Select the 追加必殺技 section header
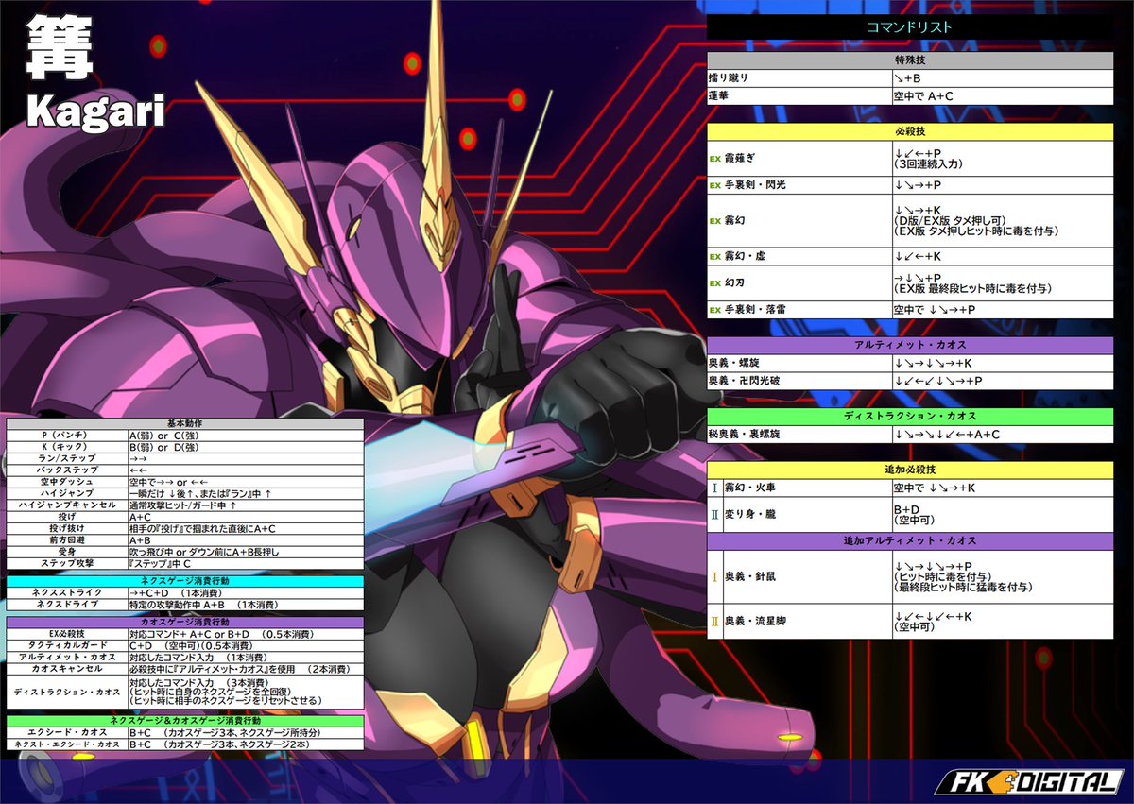The height and width of the screenshot is (804, 1134). point(909,470)
